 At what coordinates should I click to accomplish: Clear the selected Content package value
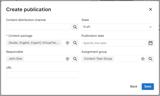point(67,43)
